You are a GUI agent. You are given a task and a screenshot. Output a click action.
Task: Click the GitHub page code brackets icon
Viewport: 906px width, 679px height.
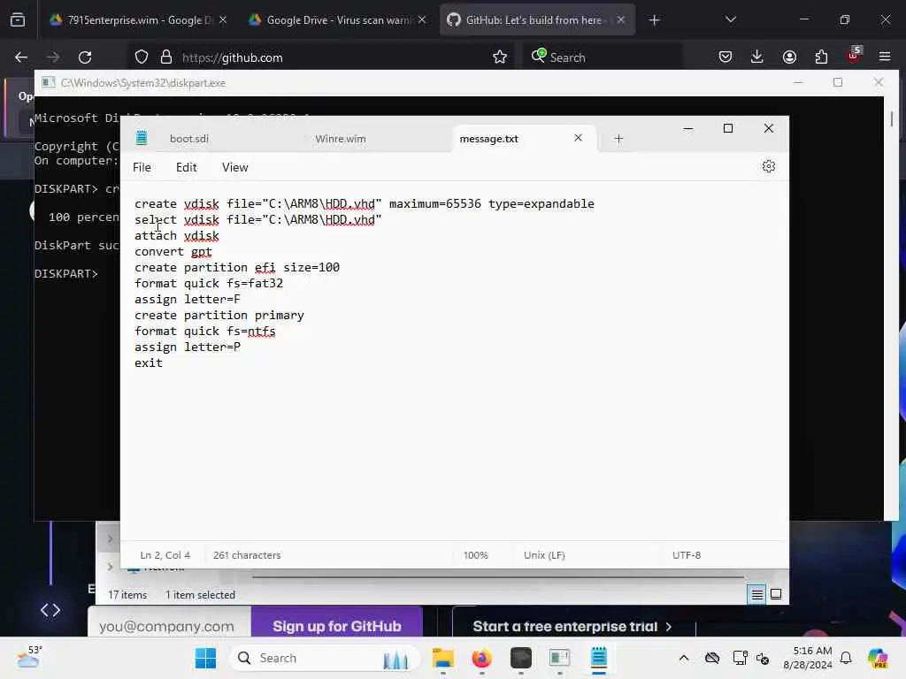50,610
